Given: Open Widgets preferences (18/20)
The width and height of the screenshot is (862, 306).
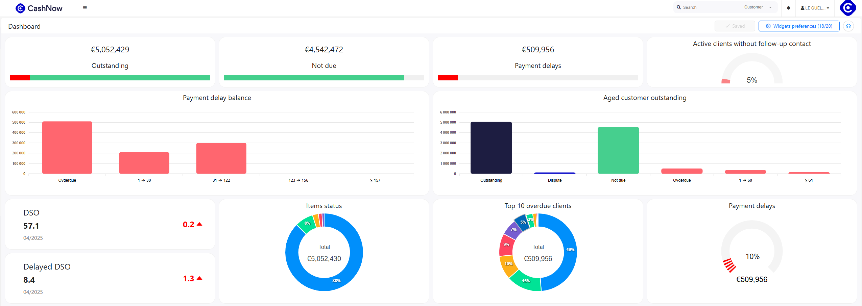Looking at the screenshot, I should tap(799, 26).
